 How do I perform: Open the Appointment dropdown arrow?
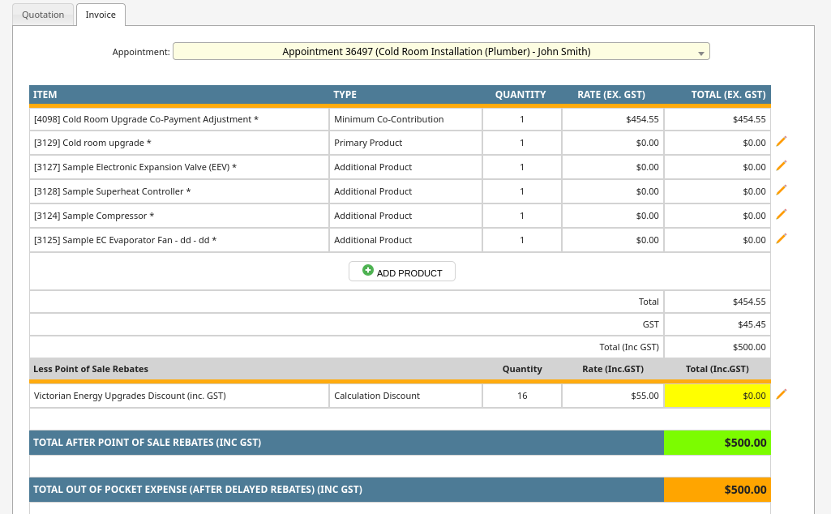pos(700,53)
